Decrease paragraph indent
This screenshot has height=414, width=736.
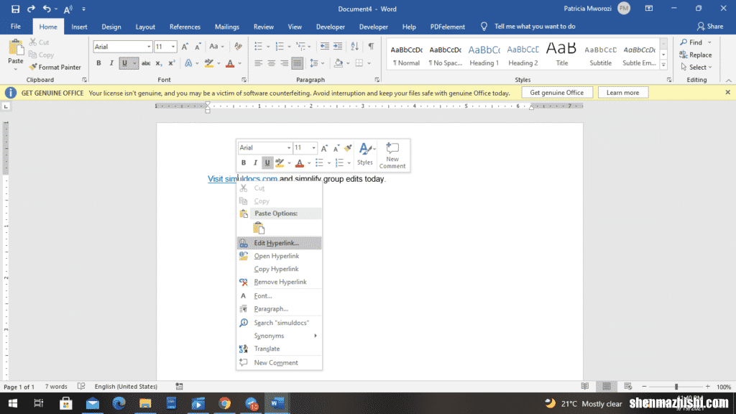[324, 46]
